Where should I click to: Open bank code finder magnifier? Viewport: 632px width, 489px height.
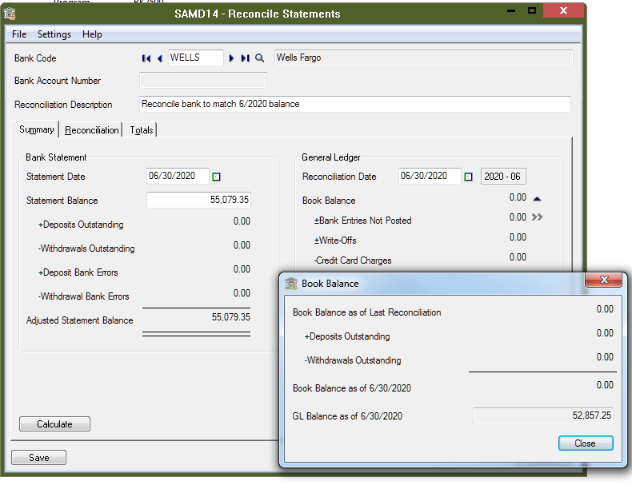[x=259, y=58]
